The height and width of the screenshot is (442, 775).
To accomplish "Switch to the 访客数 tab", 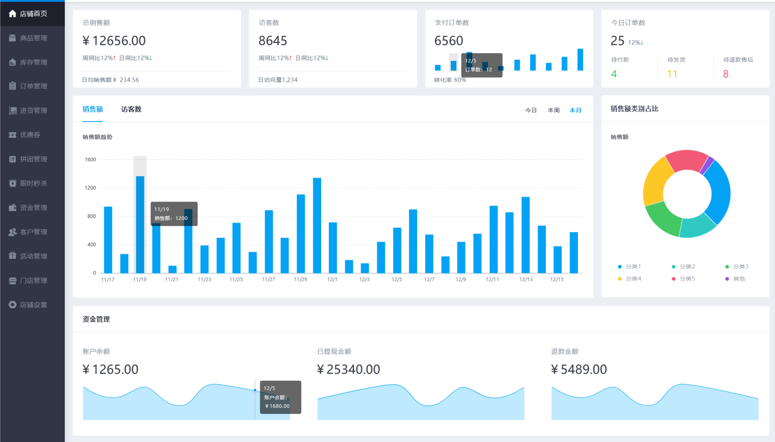I will pyautogui.click(x=131, y=109).
